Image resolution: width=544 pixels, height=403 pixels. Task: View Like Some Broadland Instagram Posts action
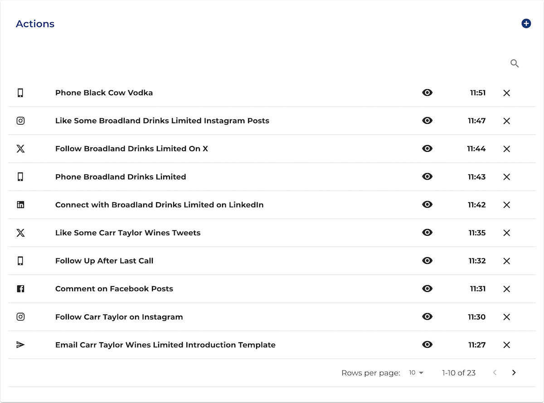pyautogui.click(x=427, y=121)
